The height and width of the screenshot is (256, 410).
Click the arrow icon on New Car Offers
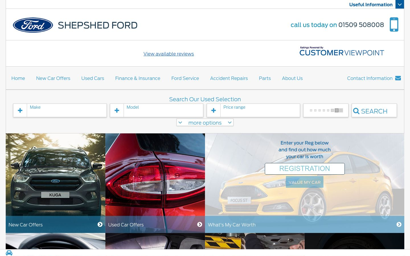pyautogui.click(x=100, y=224)
